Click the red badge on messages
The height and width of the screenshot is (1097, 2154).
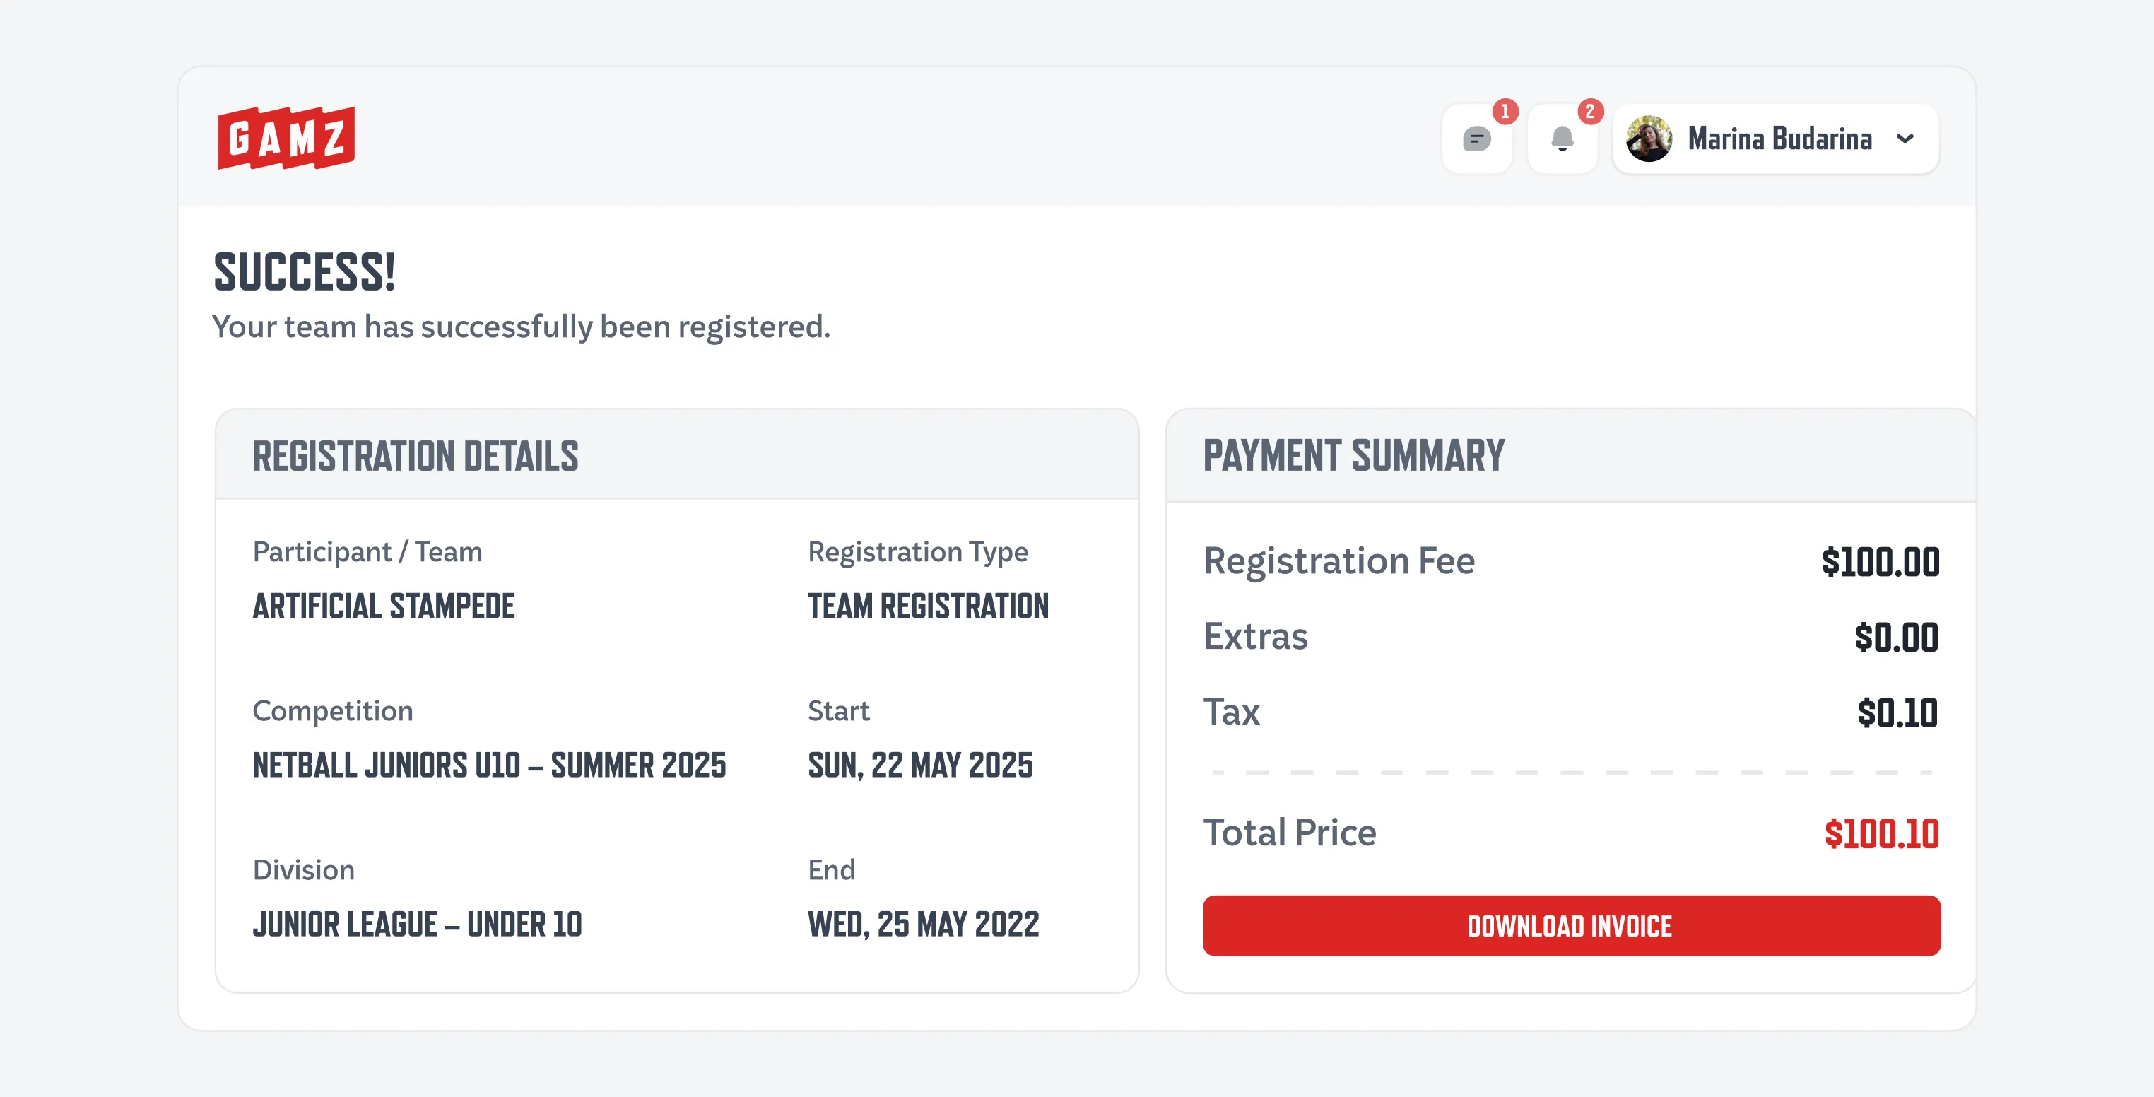[x=1505, y=111]
